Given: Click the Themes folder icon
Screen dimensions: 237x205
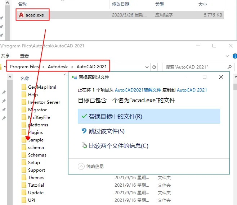Looking at the screenshot, I should point(24,177).
